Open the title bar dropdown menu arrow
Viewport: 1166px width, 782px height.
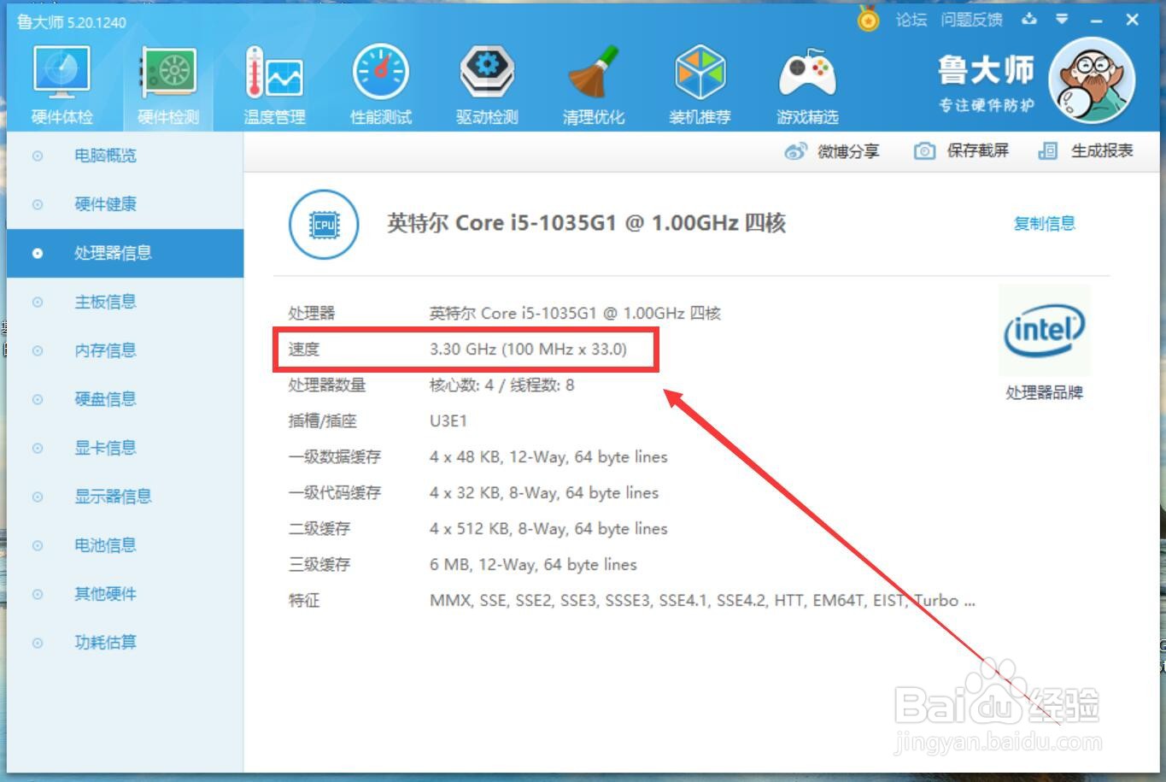[x=1062, y=19]
